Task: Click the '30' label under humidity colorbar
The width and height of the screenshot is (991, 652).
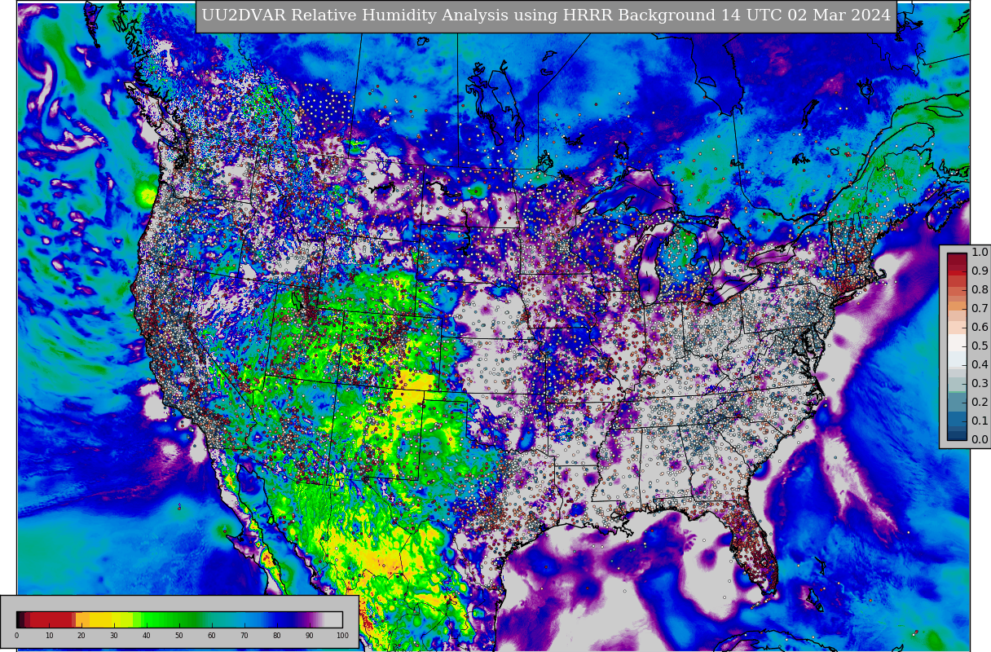Action: (114, 636)
